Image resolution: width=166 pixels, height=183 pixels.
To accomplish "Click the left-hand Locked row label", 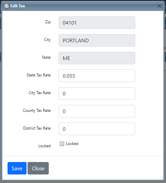I will [45, 146].
